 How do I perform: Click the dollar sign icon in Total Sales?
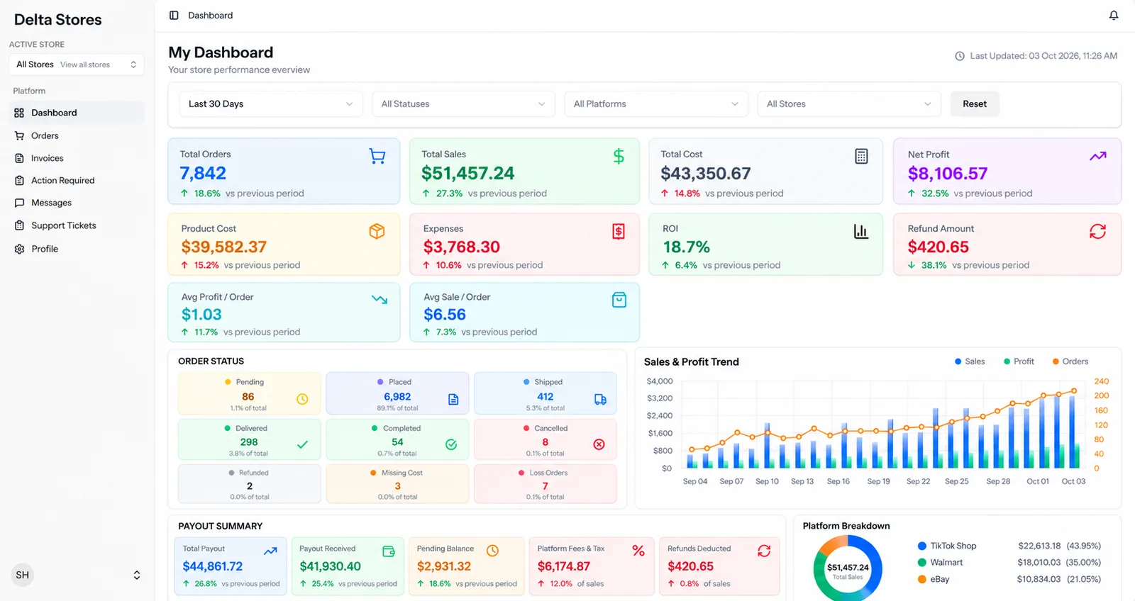619,156
